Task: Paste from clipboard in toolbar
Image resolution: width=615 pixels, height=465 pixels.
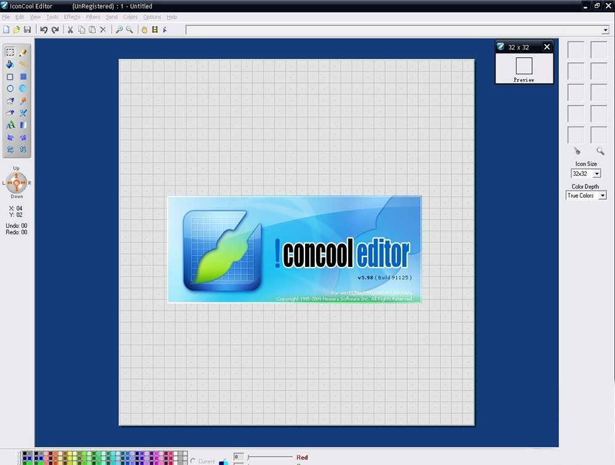Action: [x=92, y=30]
